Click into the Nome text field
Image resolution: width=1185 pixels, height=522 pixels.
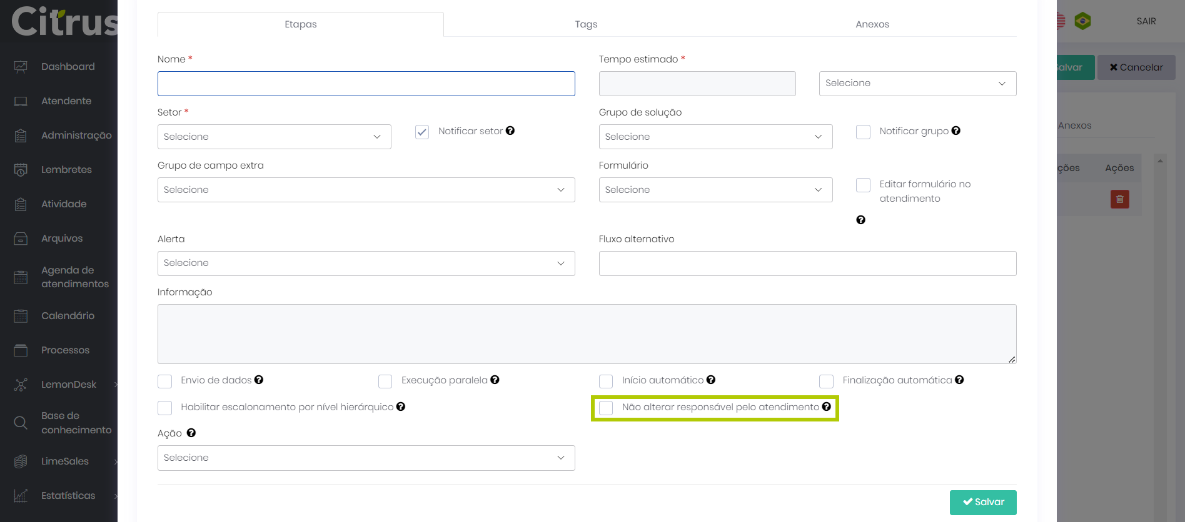366,84
